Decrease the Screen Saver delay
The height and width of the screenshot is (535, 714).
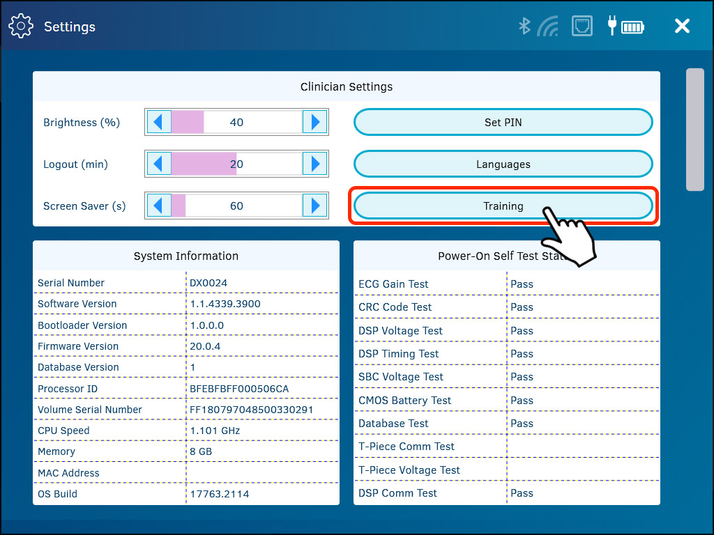coord(159,206)
